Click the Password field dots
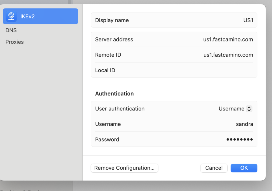Screen dimensions: 272x191 pyautogui.click(x=239, y=139)
